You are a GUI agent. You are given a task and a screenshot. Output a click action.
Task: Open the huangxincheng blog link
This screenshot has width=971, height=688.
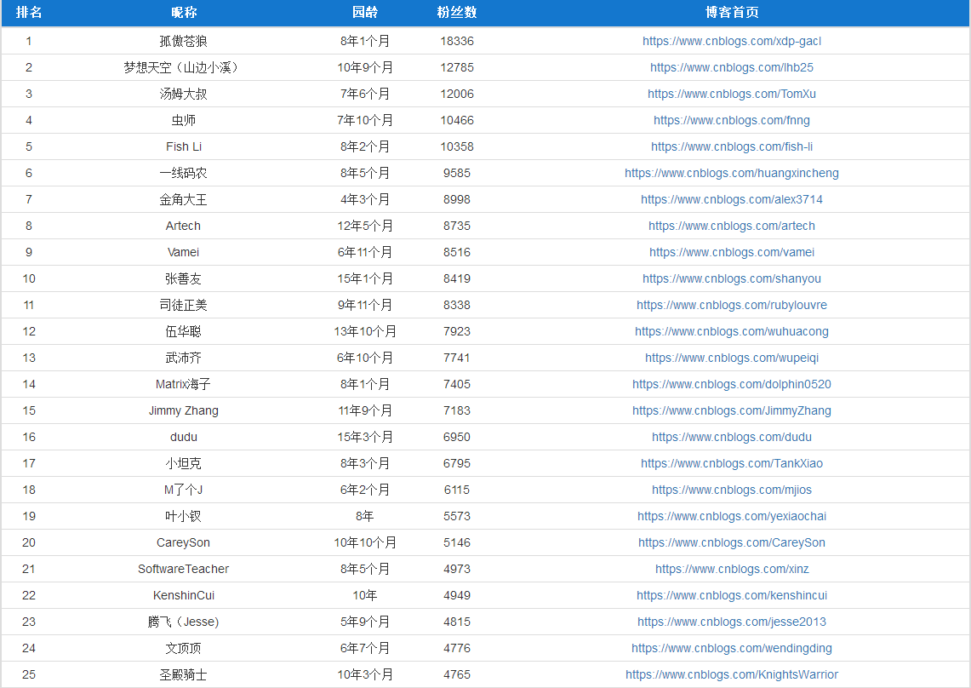[731, 173]
